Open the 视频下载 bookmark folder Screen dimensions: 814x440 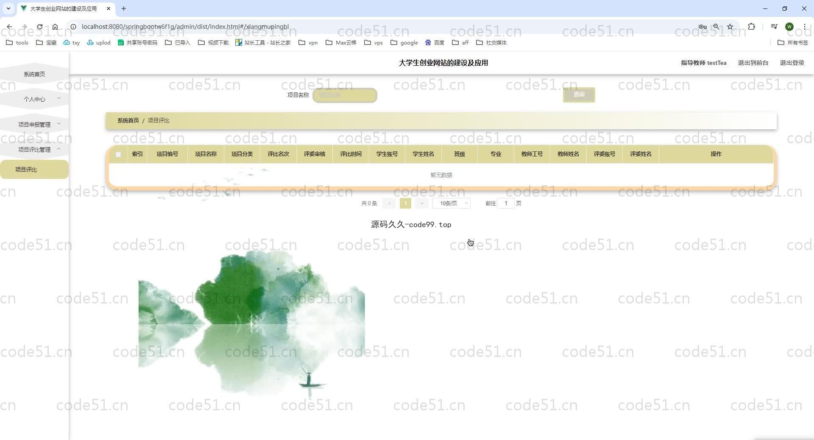coord(213,42)
